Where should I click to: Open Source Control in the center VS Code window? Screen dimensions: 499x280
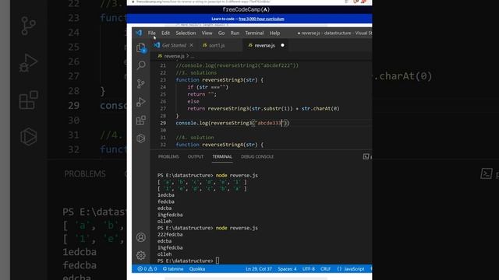click(141, 83)
